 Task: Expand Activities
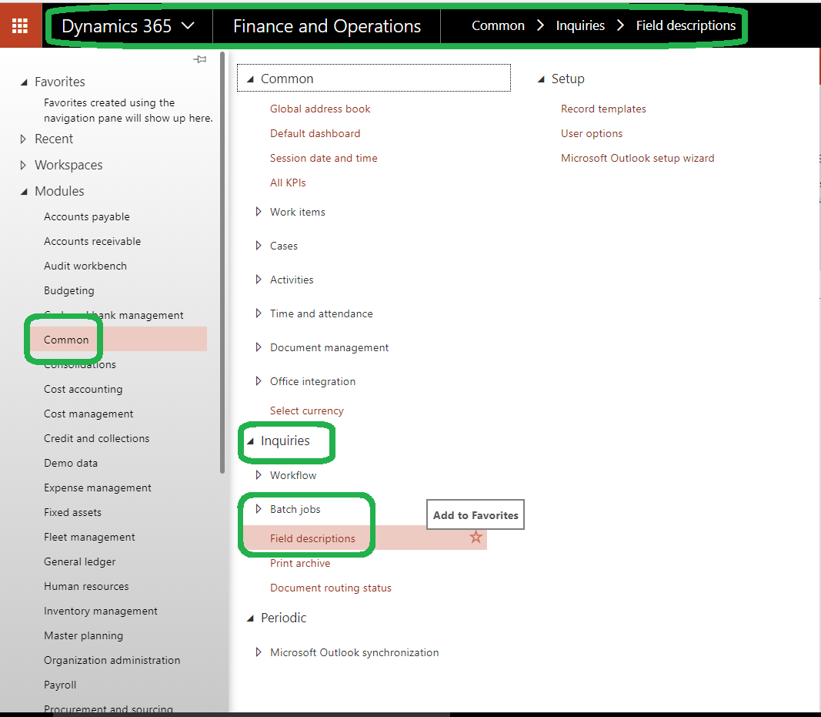pyautogui.click(x=258, y=280)
